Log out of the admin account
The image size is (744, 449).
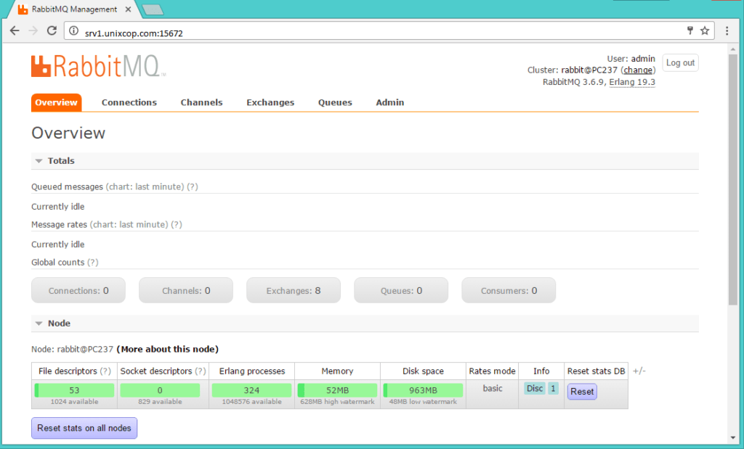click(x=680, y=62)
